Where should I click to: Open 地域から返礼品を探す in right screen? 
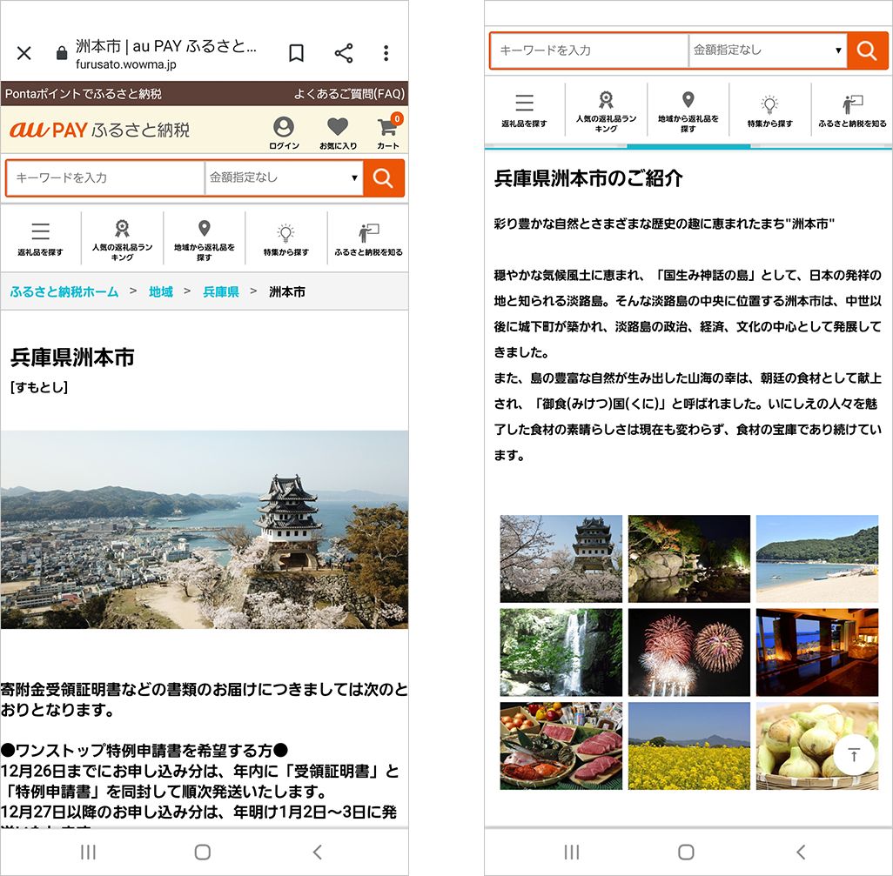point(688,110)
